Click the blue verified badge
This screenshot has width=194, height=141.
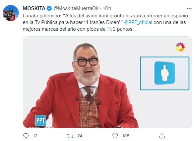tap(49, 8)
